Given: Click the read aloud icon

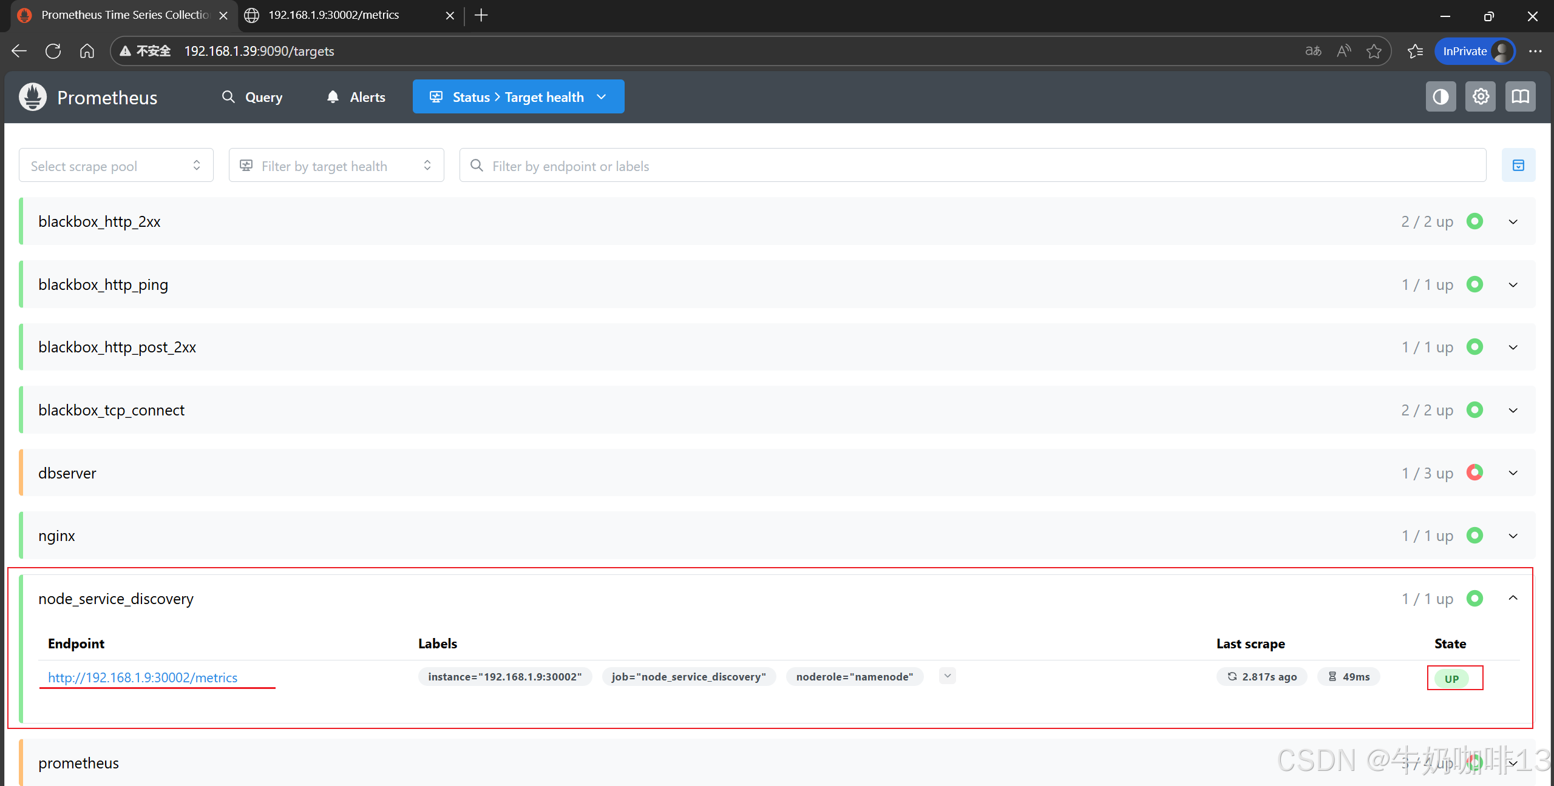Looking at the screenshot, I should (x=1344, y=51).
